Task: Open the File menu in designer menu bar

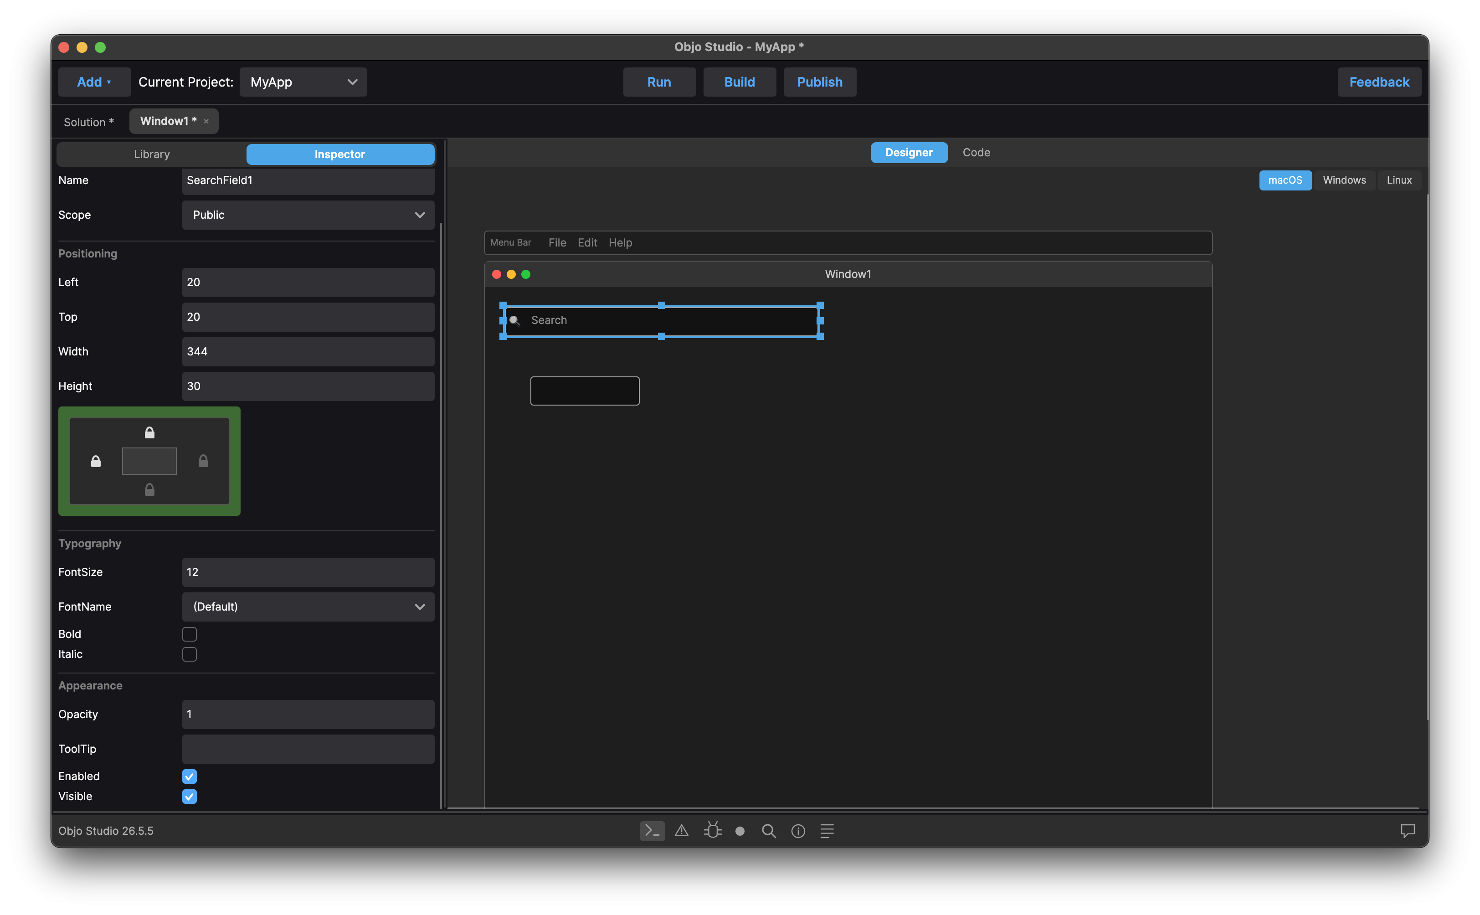Action: [557, 243]
